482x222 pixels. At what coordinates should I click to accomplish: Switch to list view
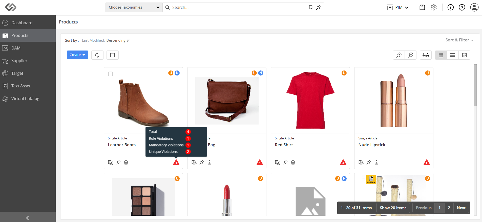(453, 55)
